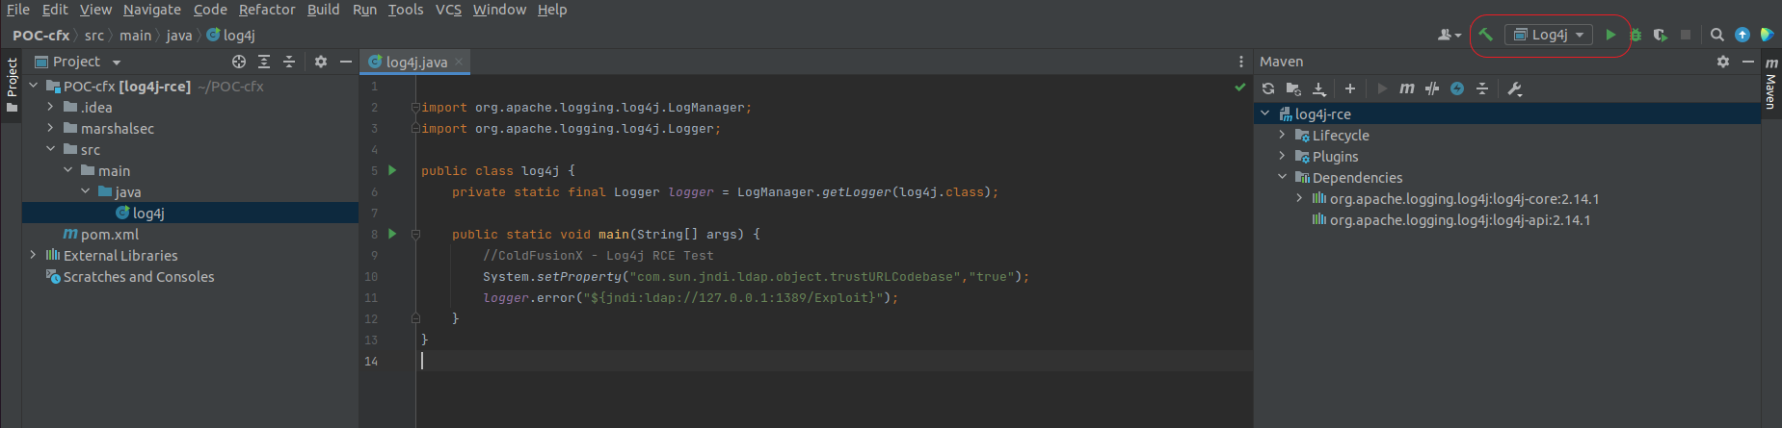The width and height of the screenshot is (1782, 428).
Task: Collapse Maven Dependencies node
Action: click(1283, 177)
